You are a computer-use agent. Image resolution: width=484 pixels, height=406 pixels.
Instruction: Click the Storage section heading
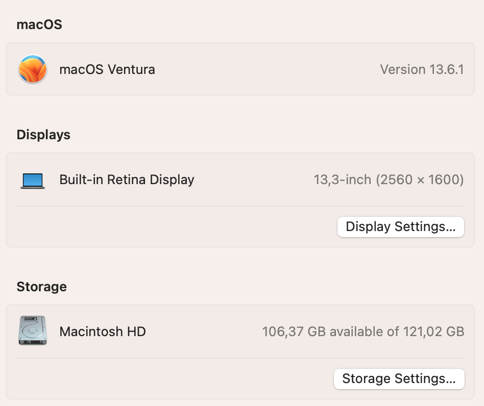point(41,287)
